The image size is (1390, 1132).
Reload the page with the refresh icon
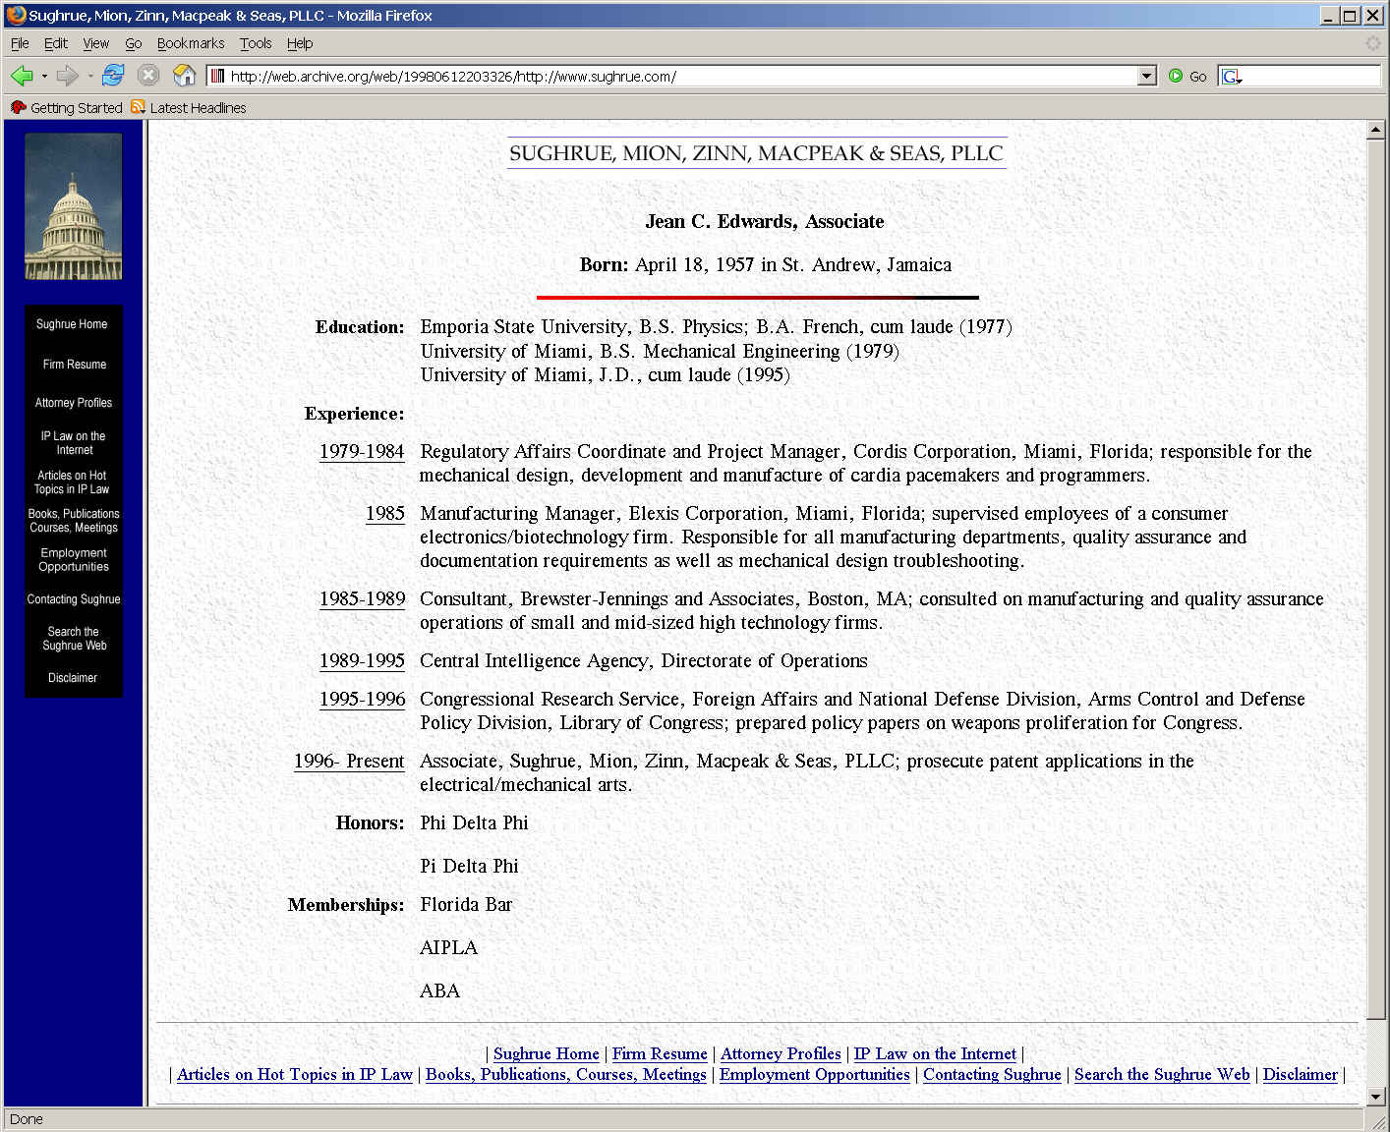click(x=113, y=76)
